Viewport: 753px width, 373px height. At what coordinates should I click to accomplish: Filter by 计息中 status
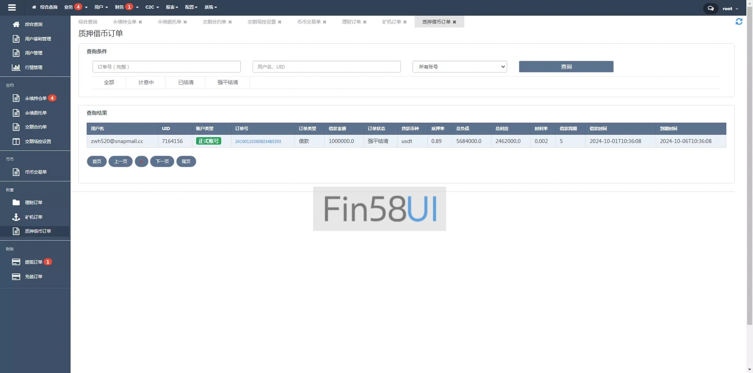[146, 82]
